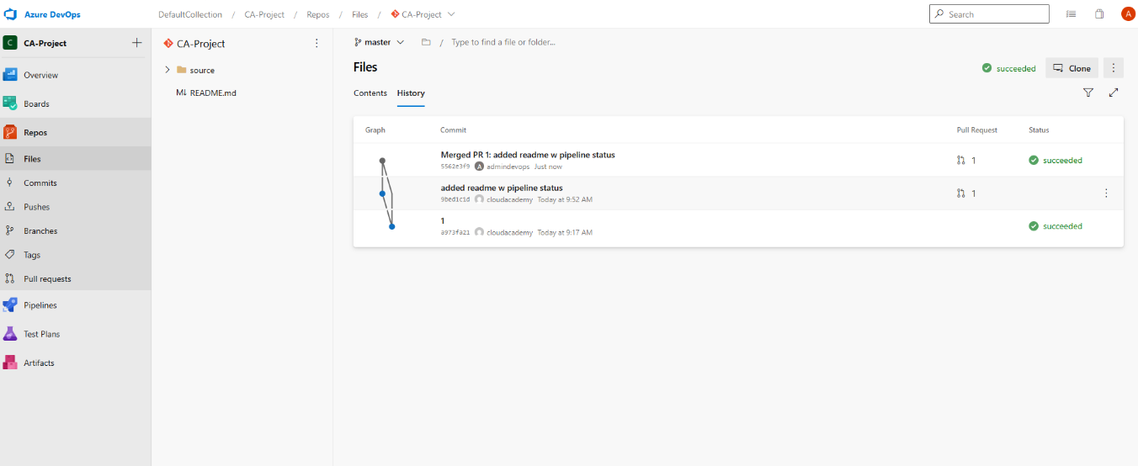
Task: Open the marketplace shopping bag icon
Action: [x=1099, y=14]
